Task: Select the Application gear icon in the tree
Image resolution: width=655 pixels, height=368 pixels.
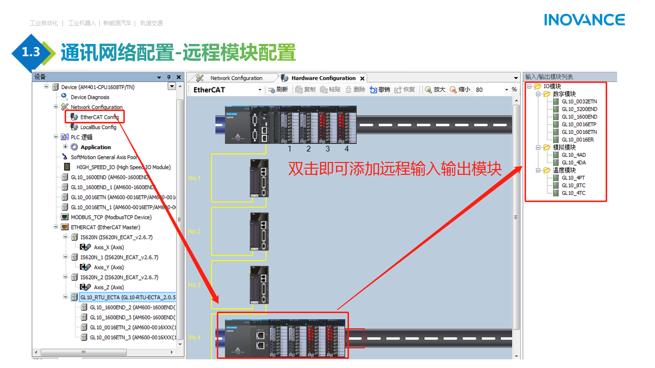Action: pyautogui.click(x=74, y=147)
